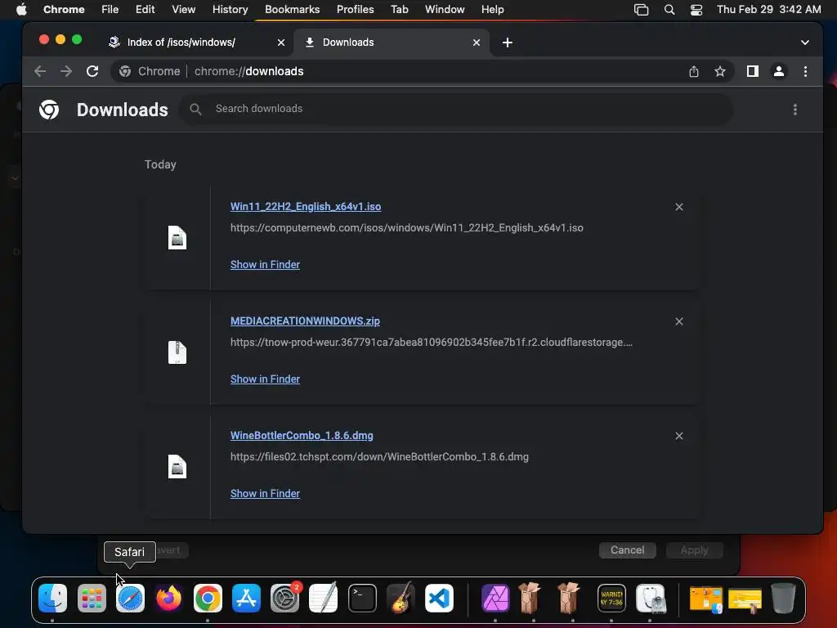This screenshot has width=837, height=628.
Task: Open the WineBottlerCombo_1.8.6.dmg link
Action: point(302,435)
